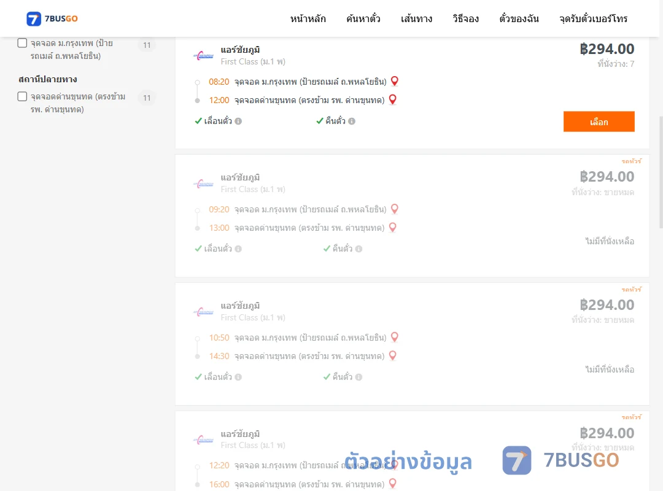Image resolution: width=663 pixels, height=491 pixels.
Task: Click แอร์ชัยภูมิ operator name in 08:20 trip
Action: pyautogui.click(x=240, y=50)
